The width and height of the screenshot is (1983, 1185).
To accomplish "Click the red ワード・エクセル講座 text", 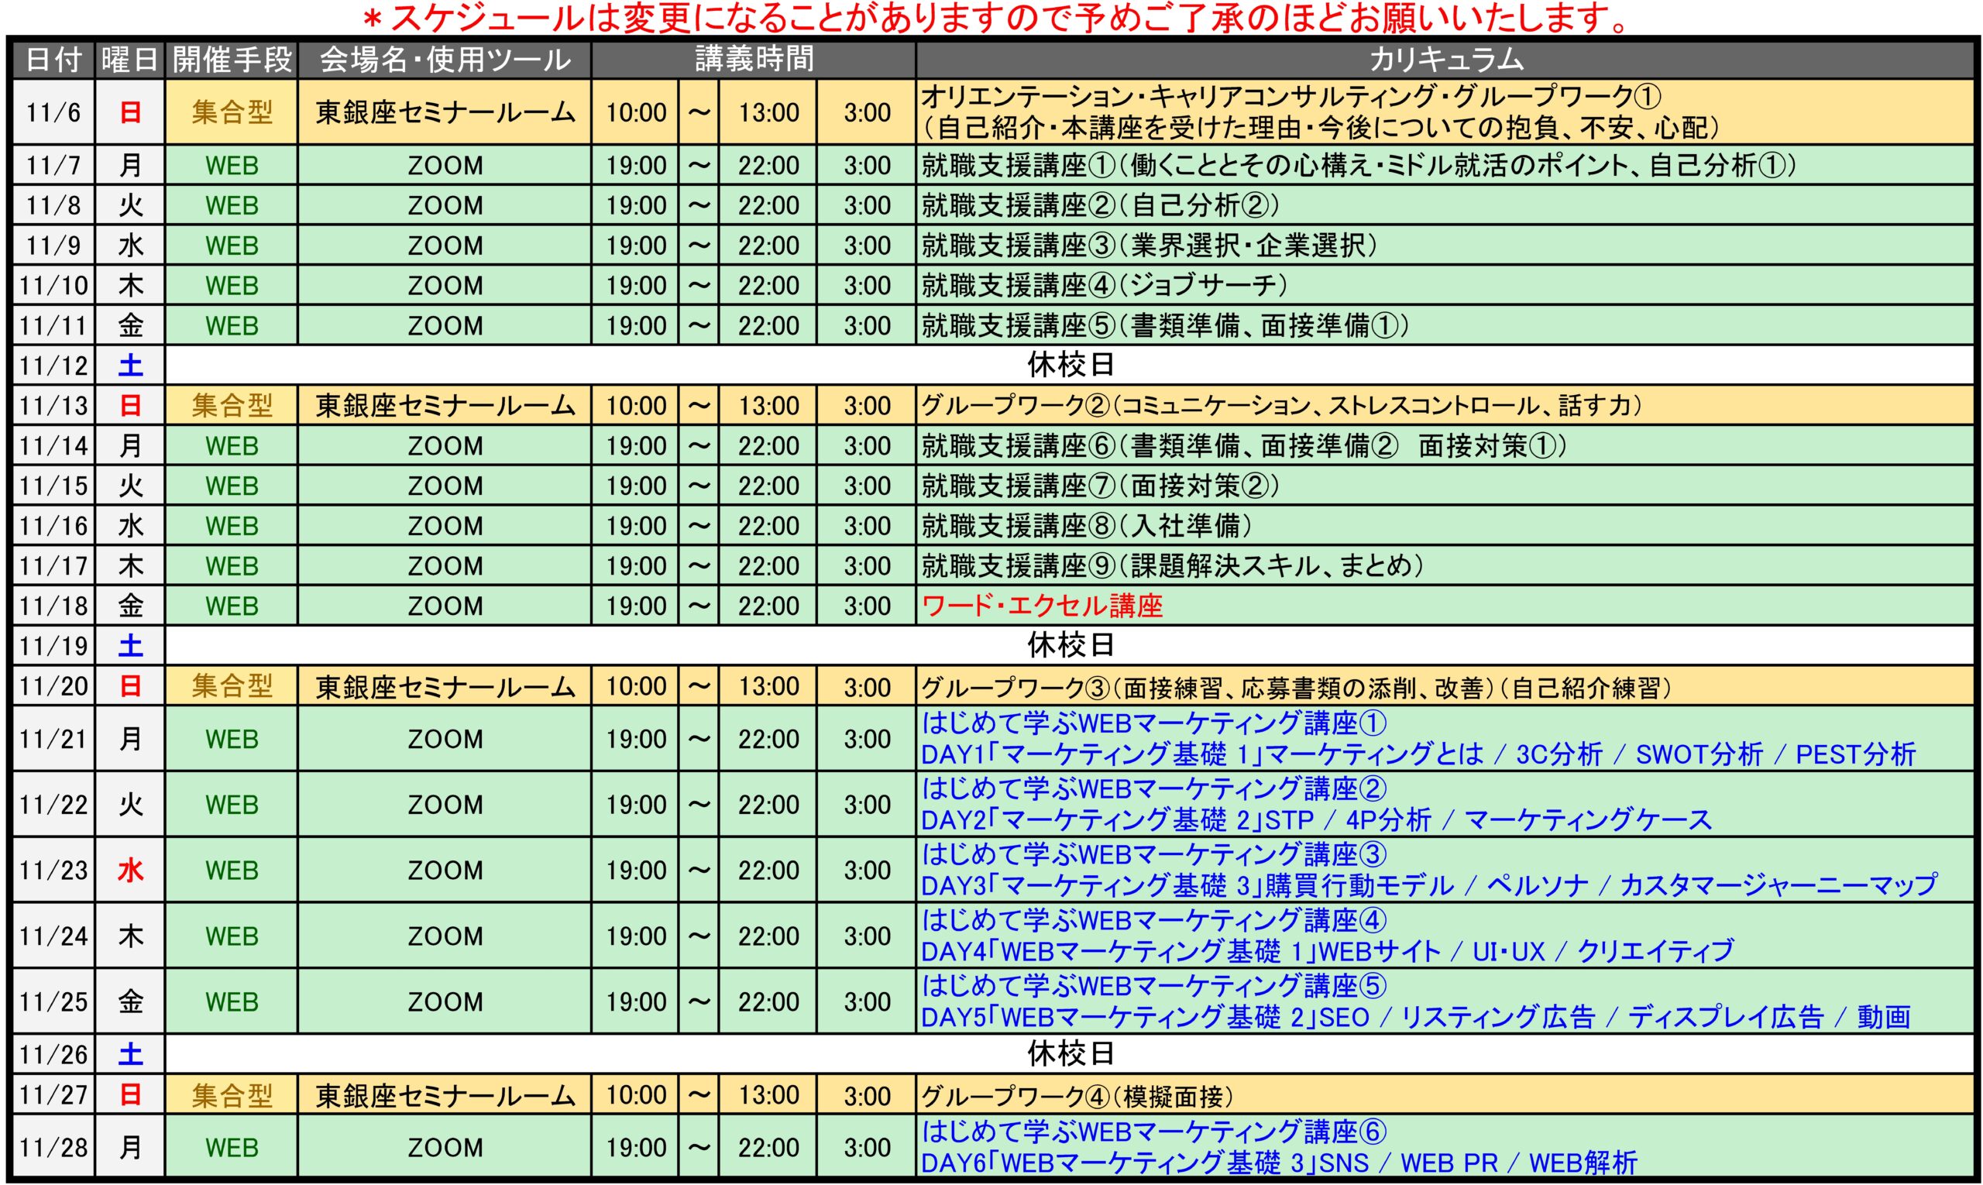I will [x=1041, y=606].
